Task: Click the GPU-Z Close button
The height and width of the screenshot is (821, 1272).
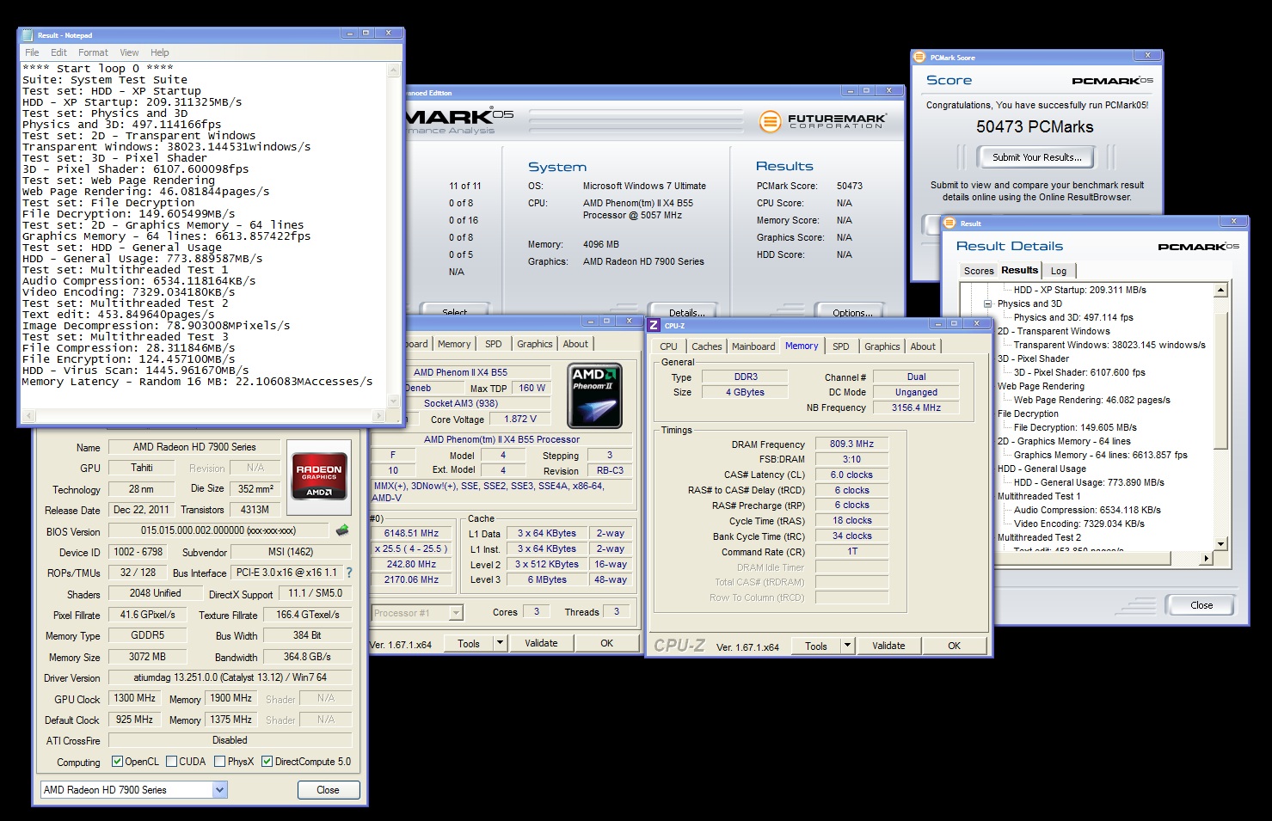Action: pos(328,790)
